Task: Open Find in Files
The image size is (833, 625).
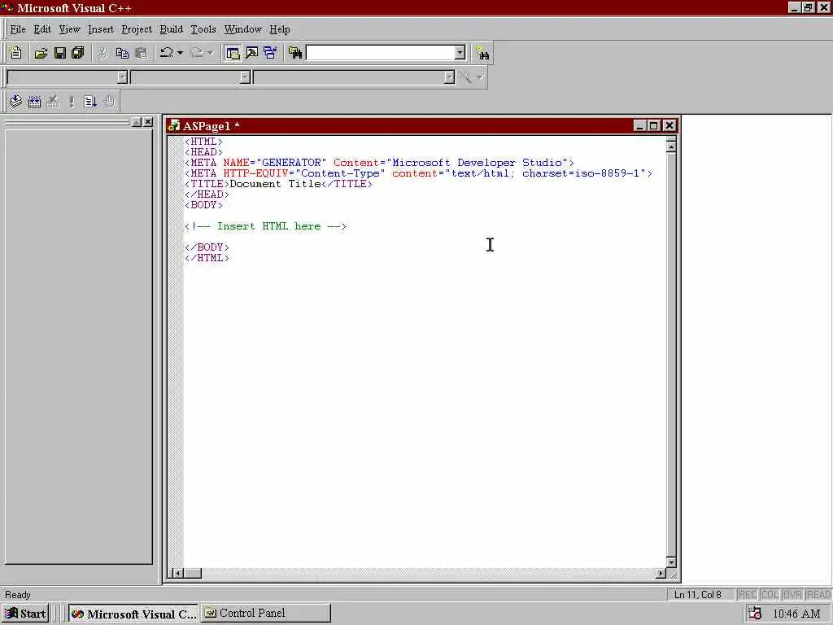Action: (295, 53)
